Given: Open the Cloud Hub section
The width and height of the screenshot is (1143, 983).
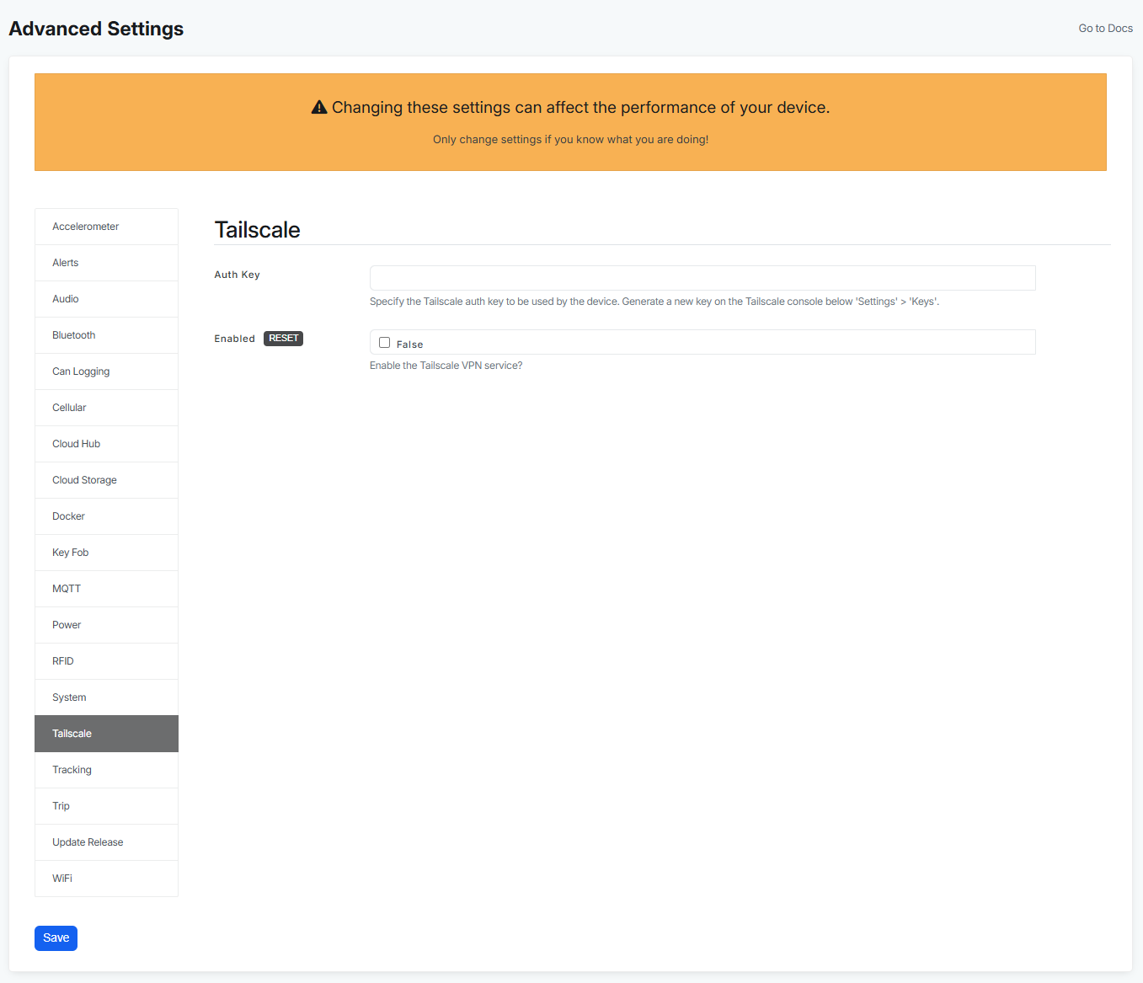Looking at the screenshot, I should point(106,444).
